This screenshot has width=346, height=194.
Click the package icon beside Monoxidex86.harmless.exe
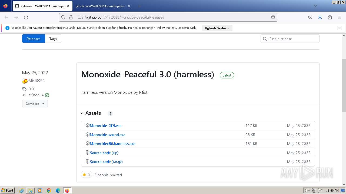87,143
